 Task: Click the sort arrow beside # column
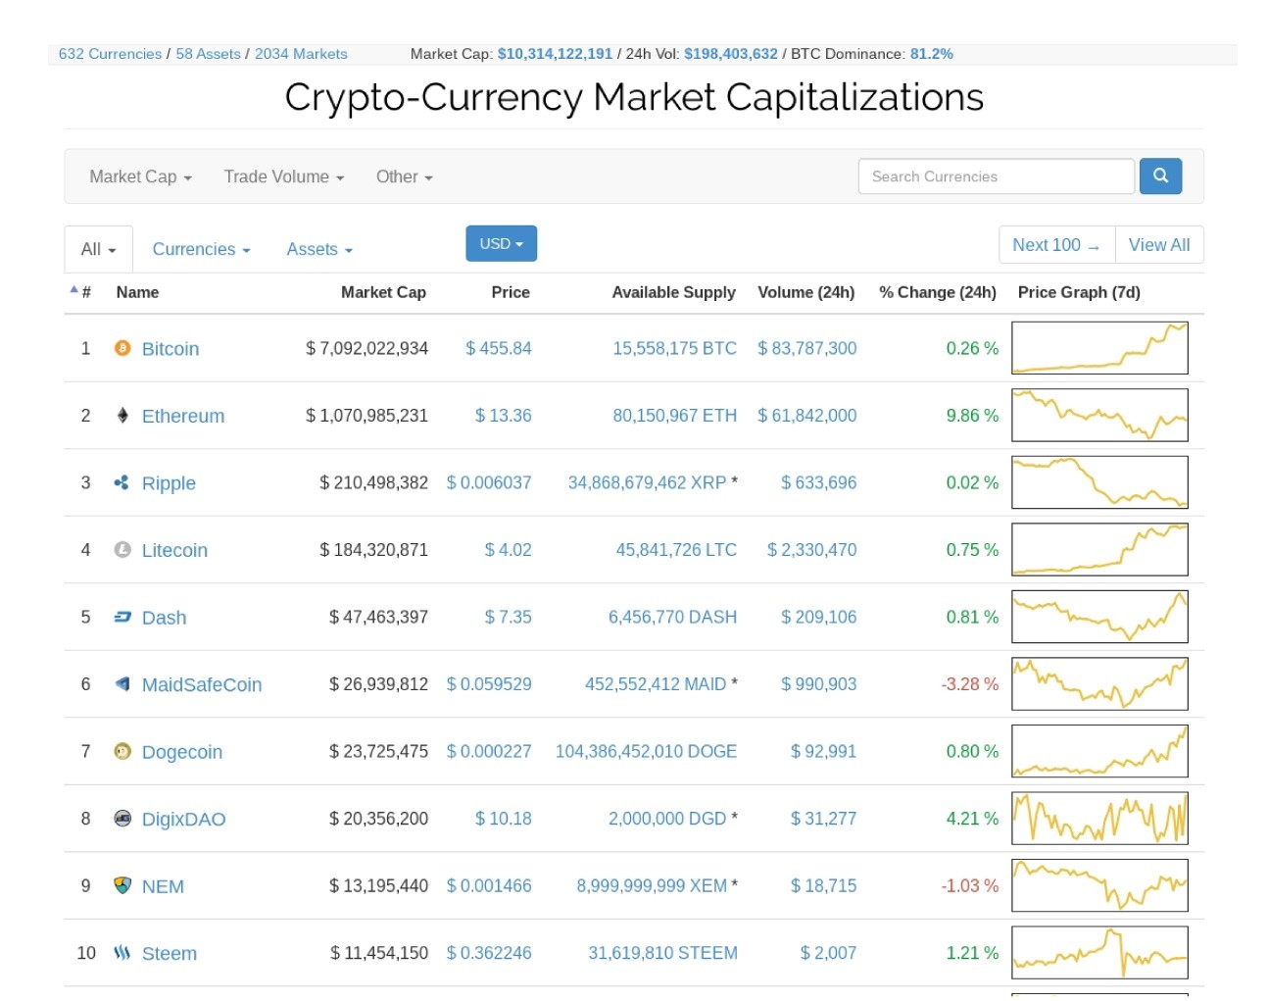pos(73,289)
